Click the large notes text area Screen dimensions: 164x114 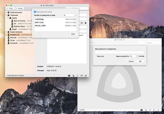tap(67, 49)
